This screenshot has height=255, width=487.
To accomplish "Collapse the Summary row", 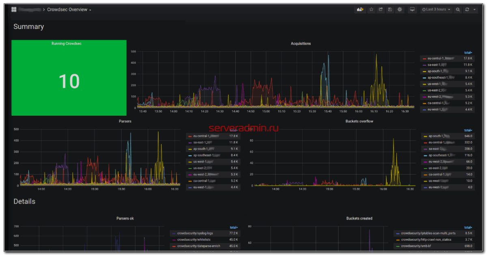I will [x=28, y=27].
